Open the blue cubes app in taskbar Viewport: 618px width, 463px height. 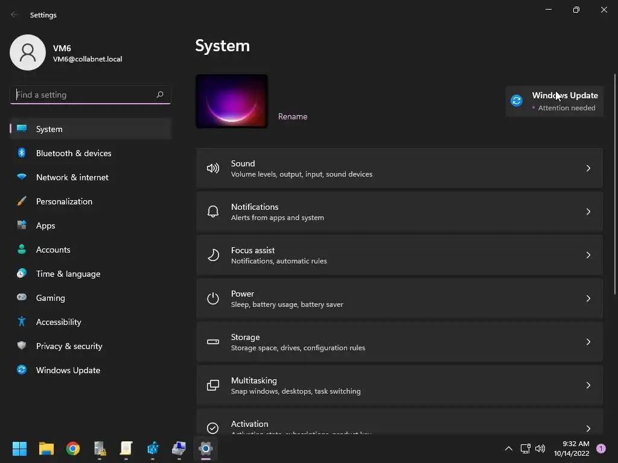coord(153,449)
